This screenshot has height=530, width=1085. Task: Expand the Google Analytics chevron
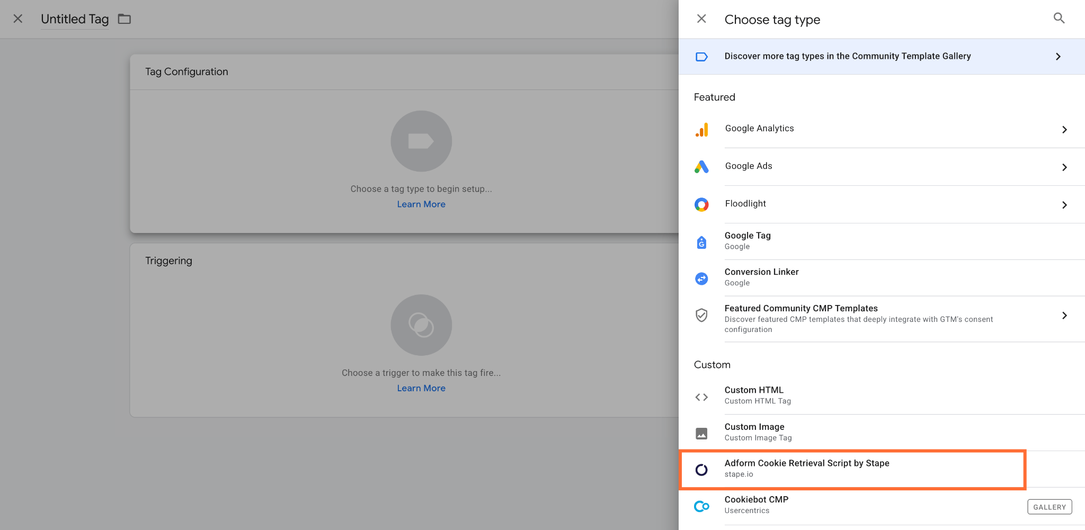pyautogui.click(x=1064, y=130)
